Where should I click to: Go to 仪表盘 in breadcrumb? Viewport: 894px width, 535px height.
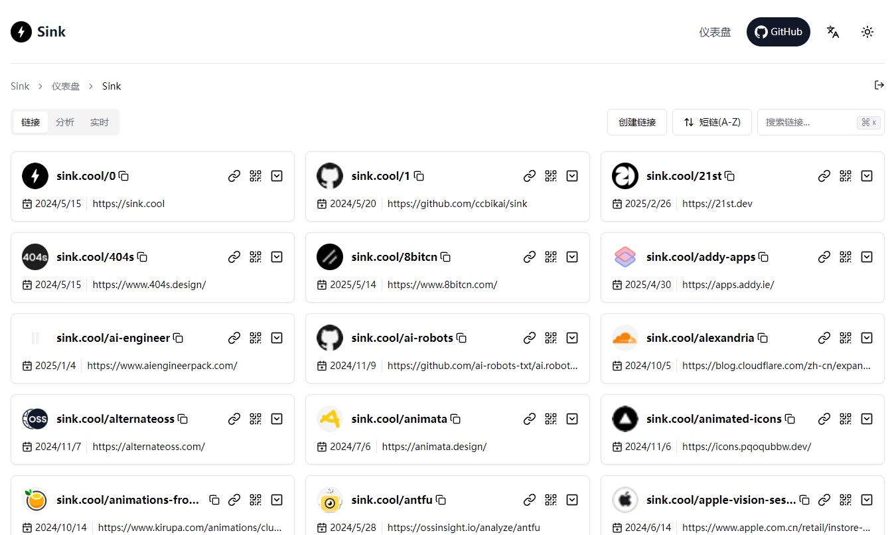tap(66, 86)
